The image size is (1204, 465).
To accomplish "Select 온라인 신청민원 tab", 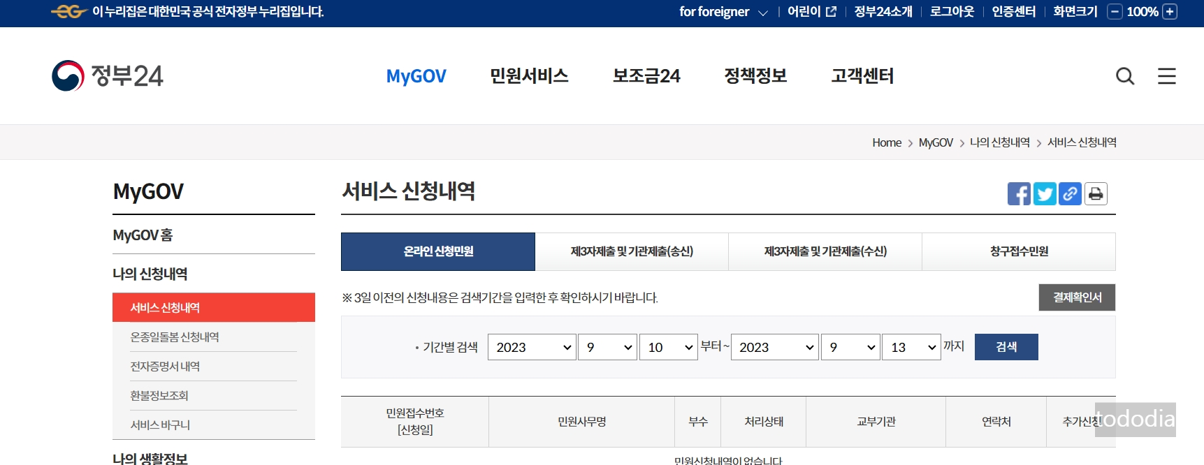I will tap(438, 251).
